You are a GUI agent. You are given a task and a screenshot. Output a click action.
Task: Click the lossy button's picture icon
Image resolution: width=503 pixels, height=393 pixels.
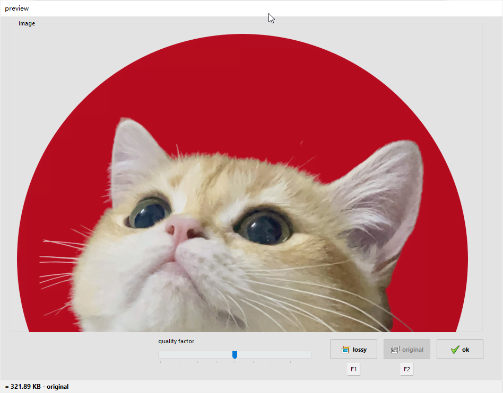(345, 350)
